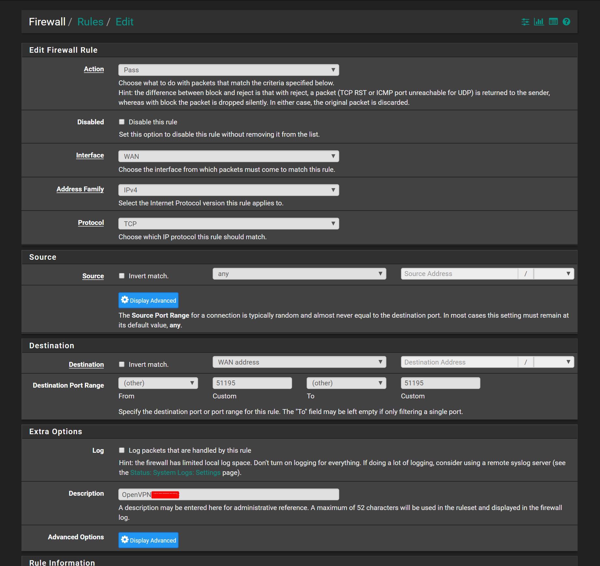Open Destination type dropdown showing WAN address
The height and width of the screenshot is (566, 600).
pos(299,362)
